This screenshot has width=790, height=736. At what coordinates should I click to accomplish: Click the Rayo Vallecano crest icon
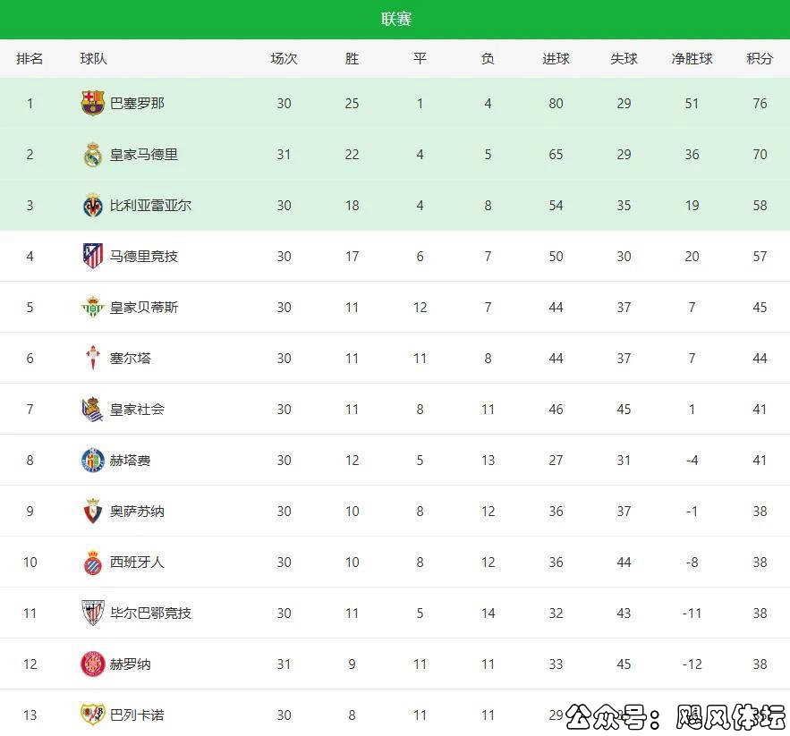pyautogui.click(x=93, y=715)
